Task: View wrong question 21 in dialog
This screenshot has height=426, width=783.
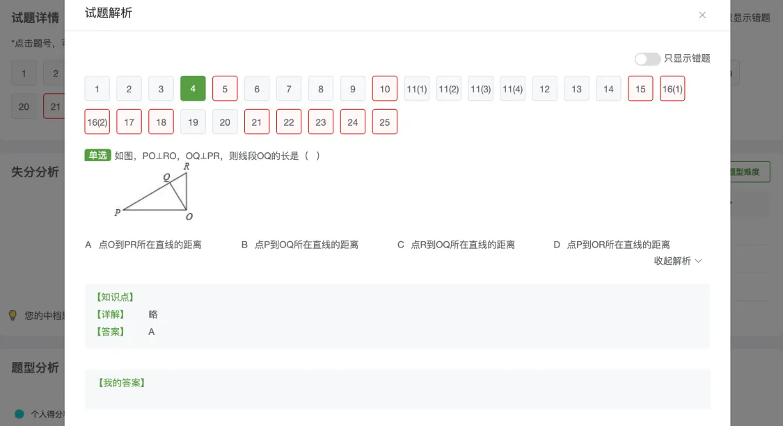Action: click(x=257, y=122)
